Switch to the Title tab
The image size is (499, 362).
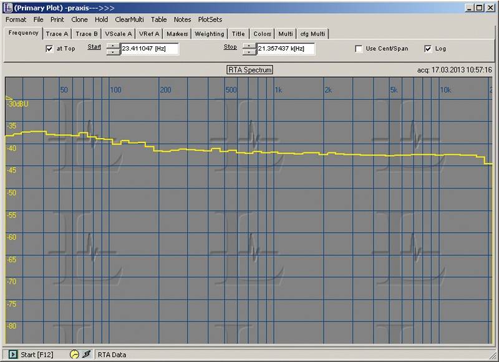point(238,34)
